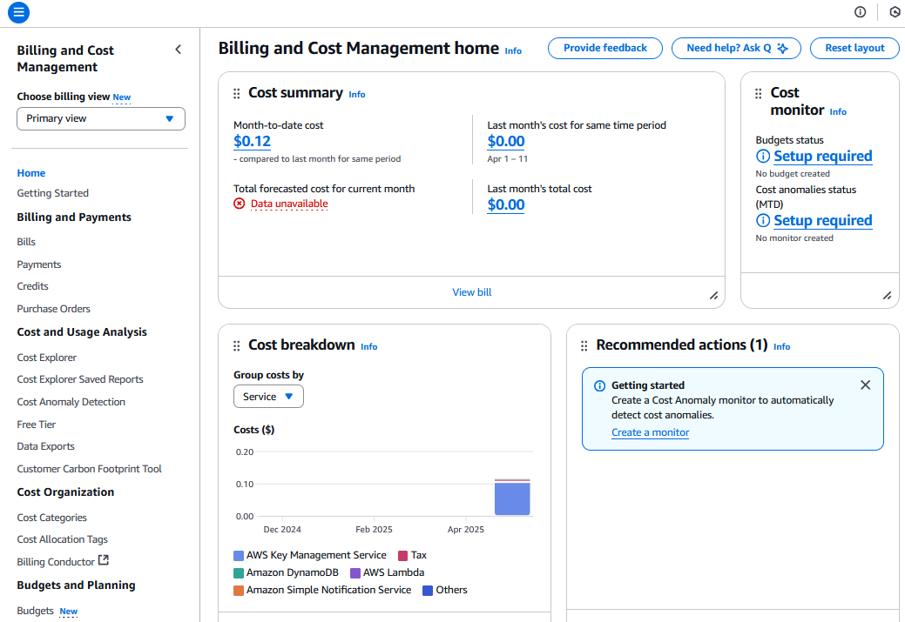905x622 pixels.
Task: Open Bills page
Action: click(26, 242)
